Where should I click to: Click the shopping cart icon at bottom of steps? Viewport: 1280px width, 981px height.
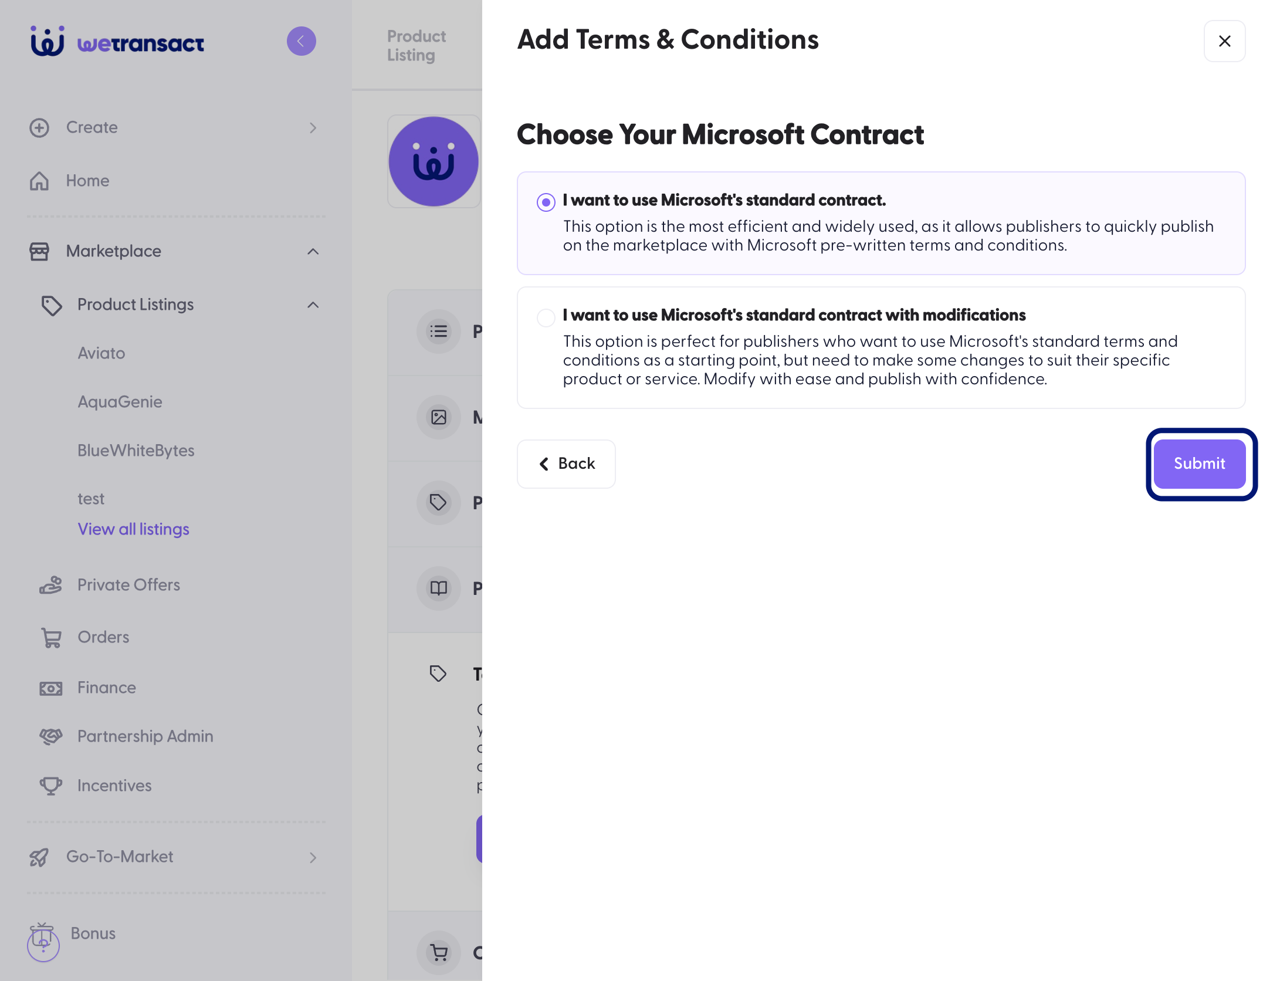[x=438, y=952]
